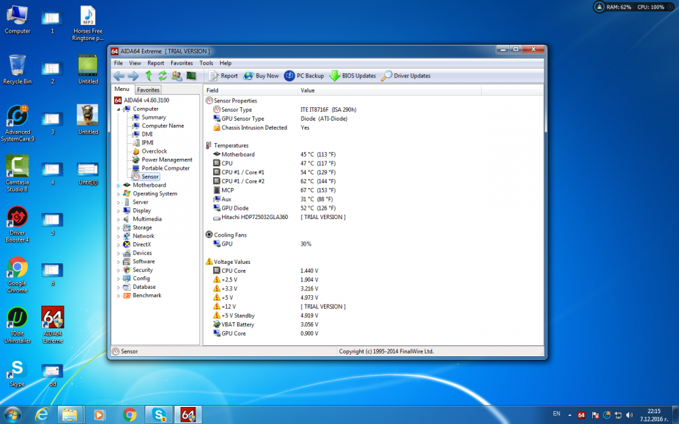Open the Report menu
679x424 pixels.
(x=155, y=62)
